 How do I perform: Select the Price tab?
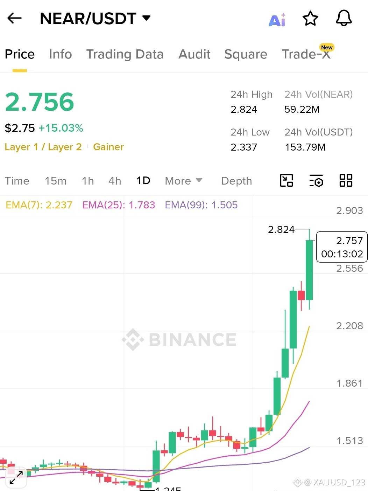20,54
